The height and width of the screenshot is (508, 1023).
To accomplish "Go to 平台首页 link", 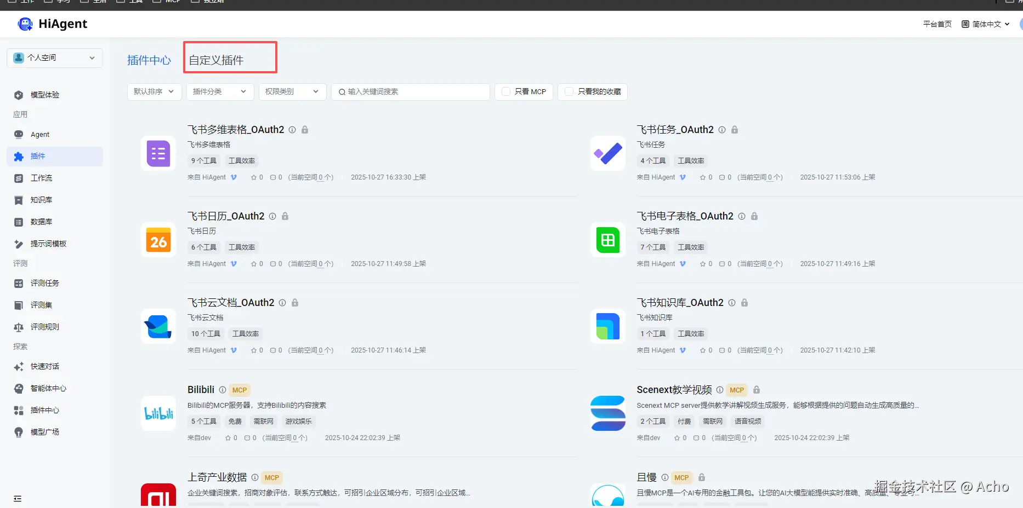I will (x=937, y=24).
